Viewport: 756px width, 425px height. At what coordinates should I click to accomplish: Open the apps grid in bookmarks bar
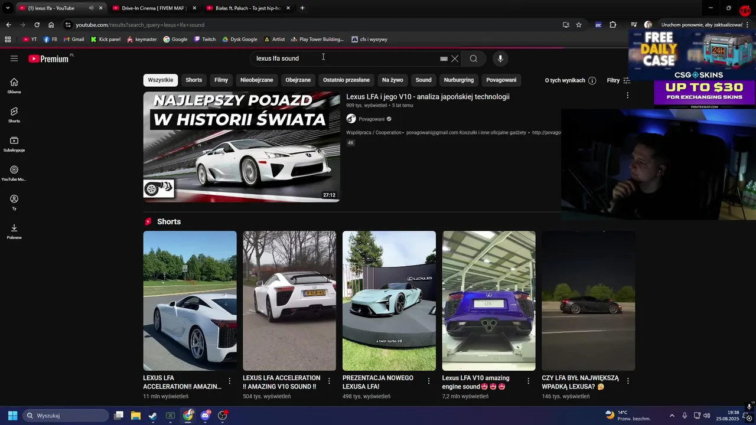(x=8, y=40)
